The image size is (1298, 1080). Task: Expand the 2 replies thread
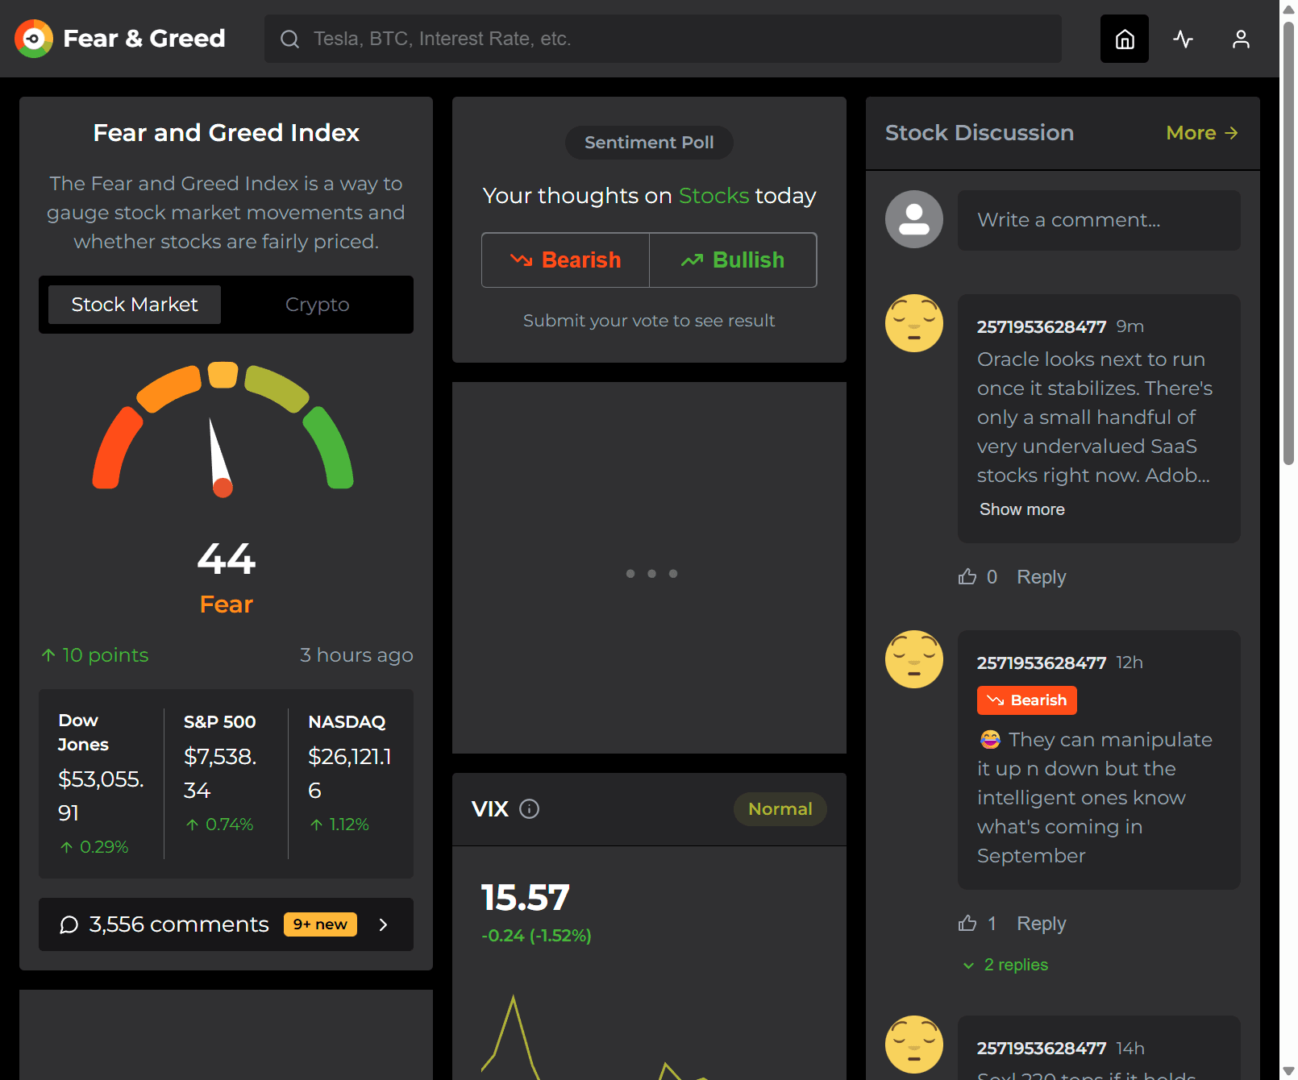[1005, 965]
